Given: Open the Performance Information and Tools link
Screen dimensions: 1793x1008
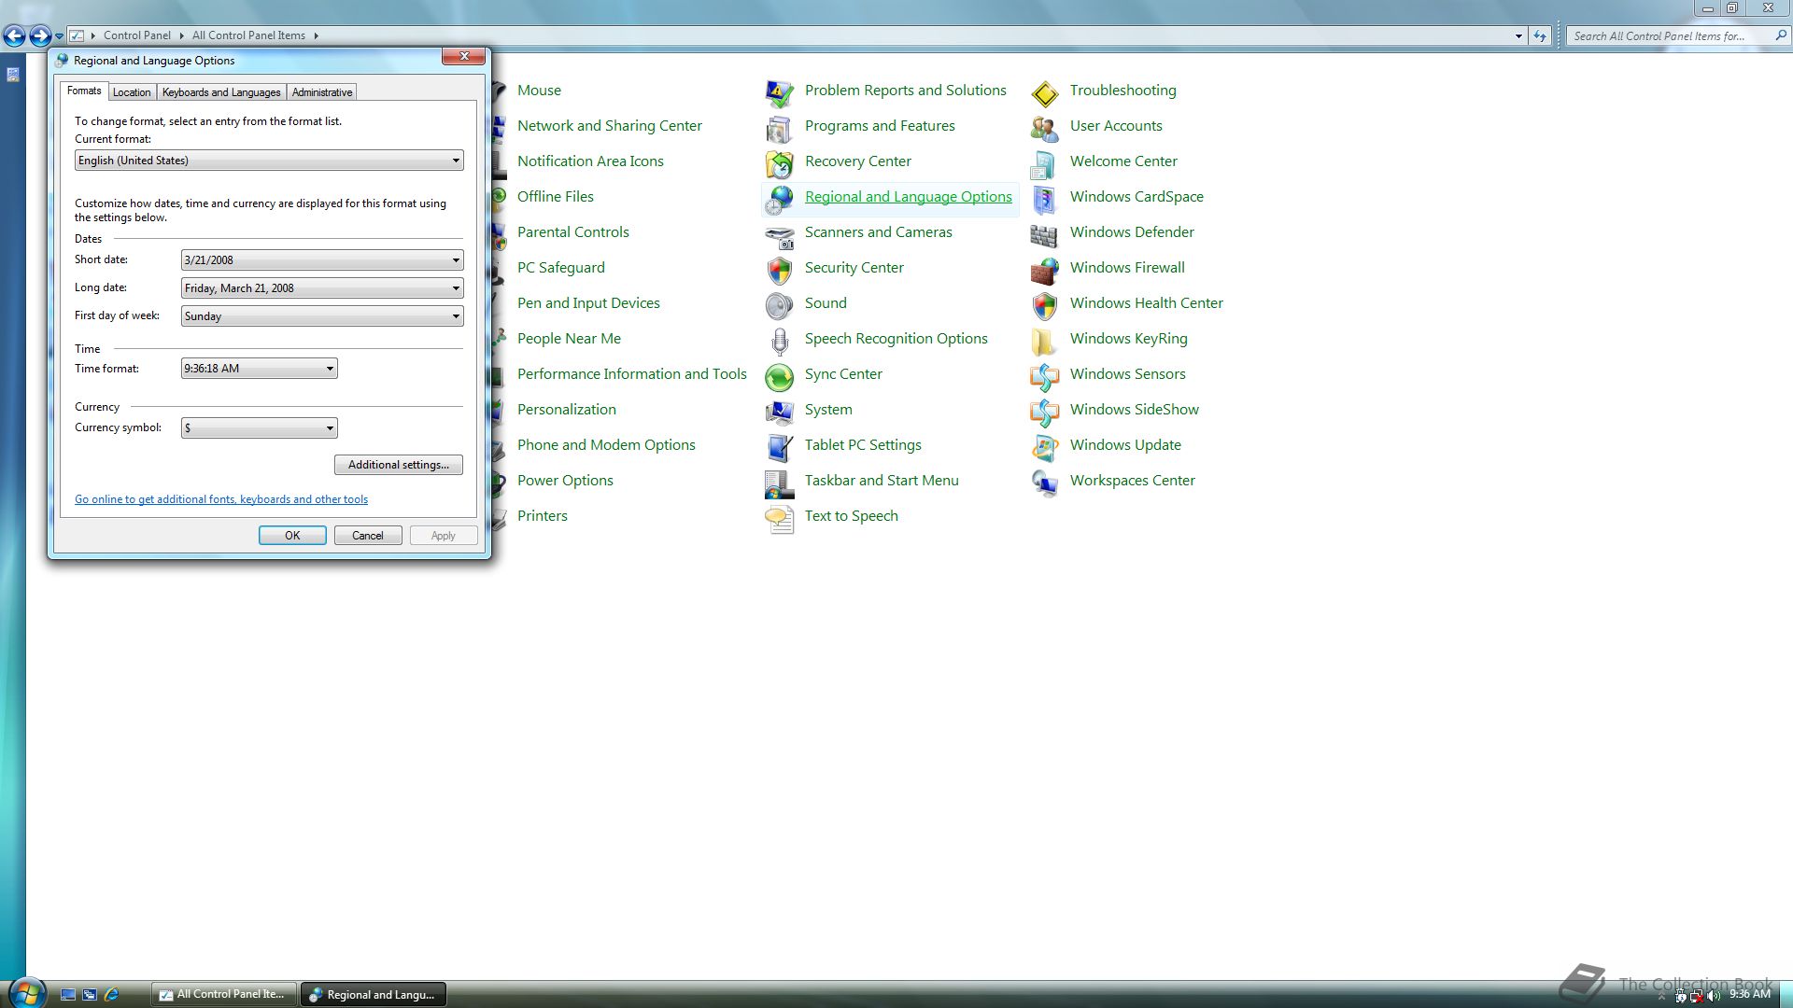Looking at the screenshot, I should point(632,374).
